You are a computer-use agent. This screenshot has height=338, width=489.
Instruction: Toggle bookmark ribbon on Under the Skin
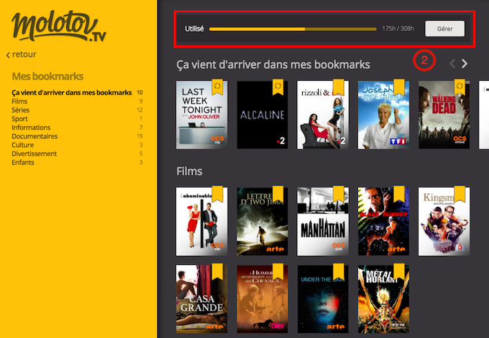[339, 272]
